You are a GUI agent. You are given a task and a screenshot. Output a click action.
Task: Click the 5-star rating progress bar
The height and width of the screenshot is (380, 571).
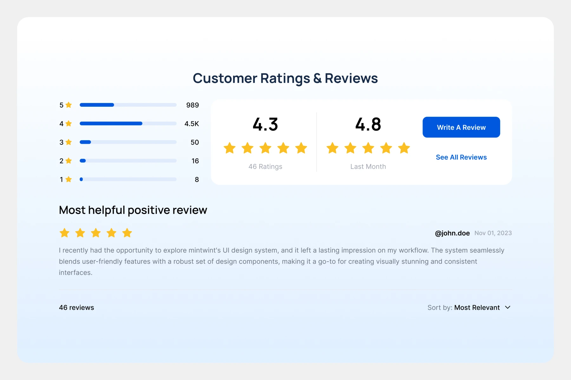128,105
